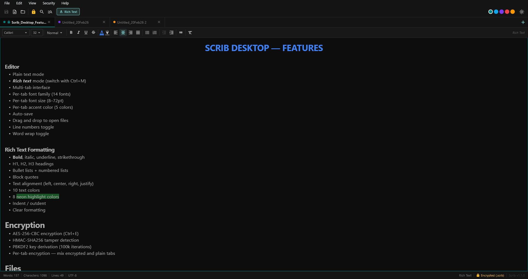Create a new file
The width and height of the screenshot is (528, 279).
[14, 12]
